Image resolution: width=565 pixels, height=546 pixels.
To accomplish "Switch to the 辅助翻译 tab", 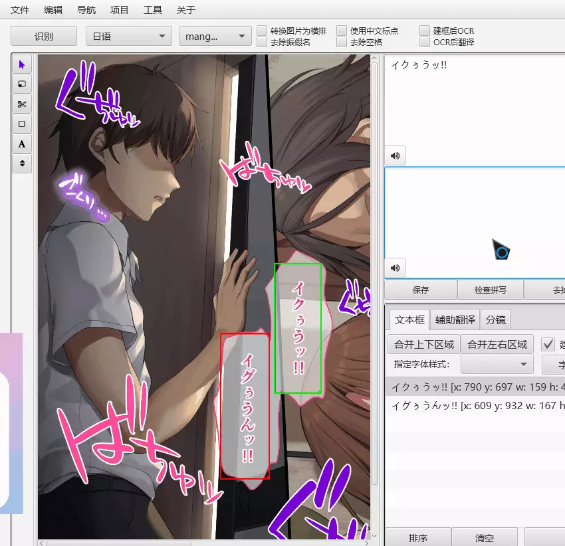I will coord(455,319).
